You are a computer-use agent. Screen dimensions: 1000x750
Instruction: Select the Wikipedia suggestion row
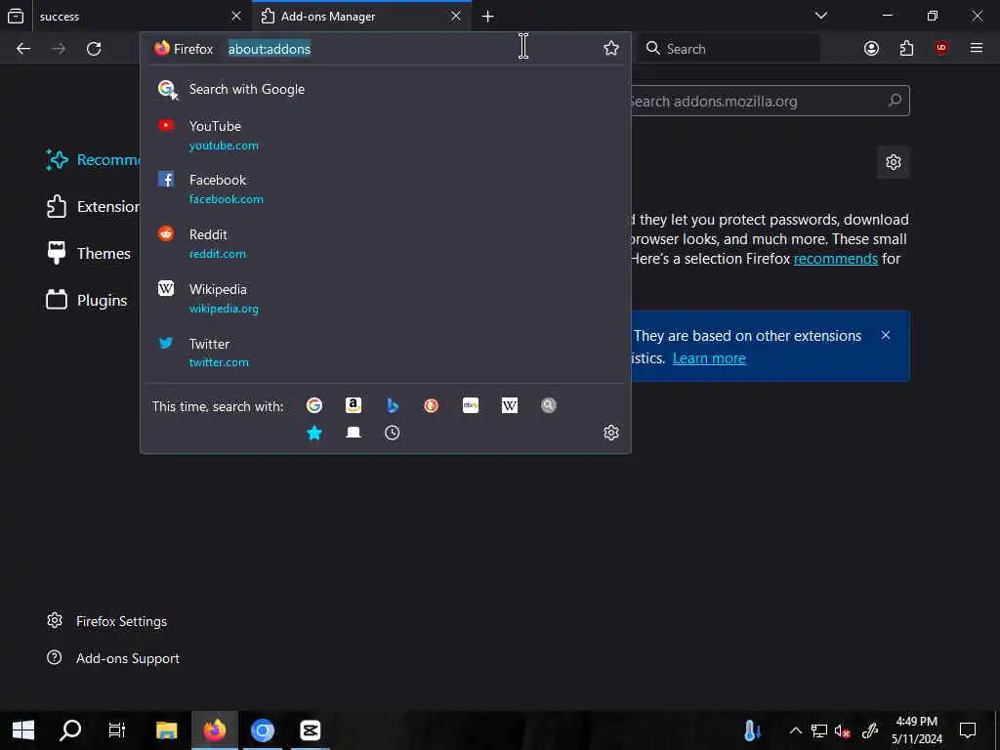385,299
